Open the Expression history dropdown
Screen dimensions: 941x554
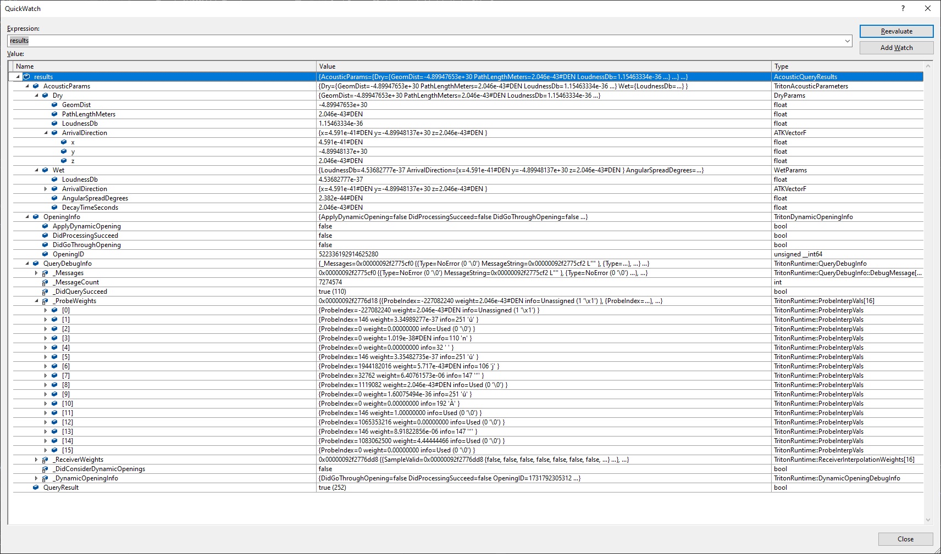tap(847, 41)
